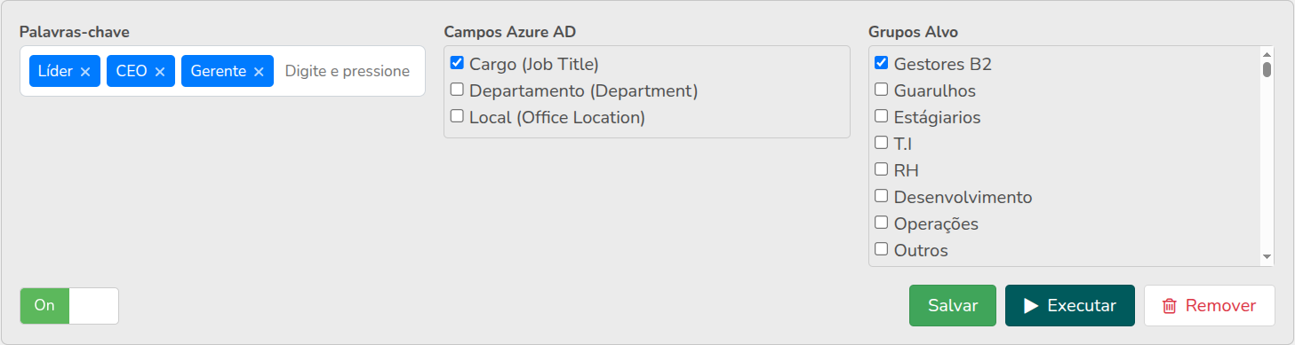The image size is (1295, 345).
Task: Check the Departamento (Department) checkbox
Action: [x=457, y=90]
